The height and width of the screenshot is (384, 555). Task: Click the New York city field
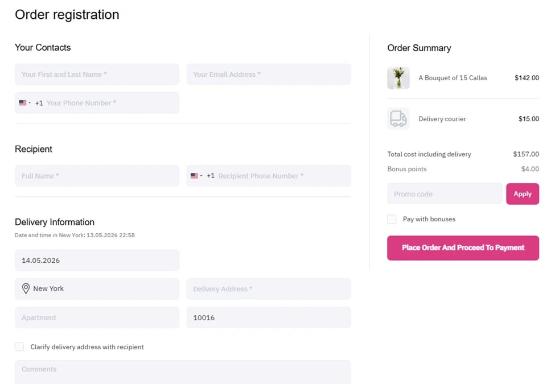point(97,289)
